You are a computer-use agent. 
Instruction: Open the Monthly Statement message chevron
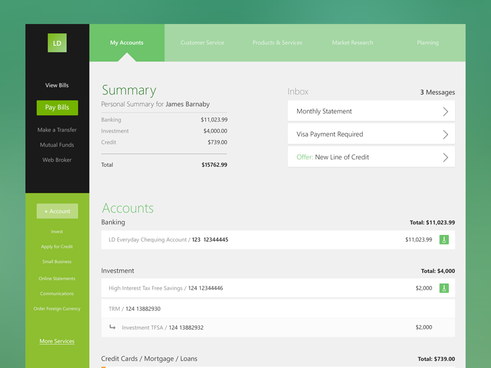pos(445,112)
